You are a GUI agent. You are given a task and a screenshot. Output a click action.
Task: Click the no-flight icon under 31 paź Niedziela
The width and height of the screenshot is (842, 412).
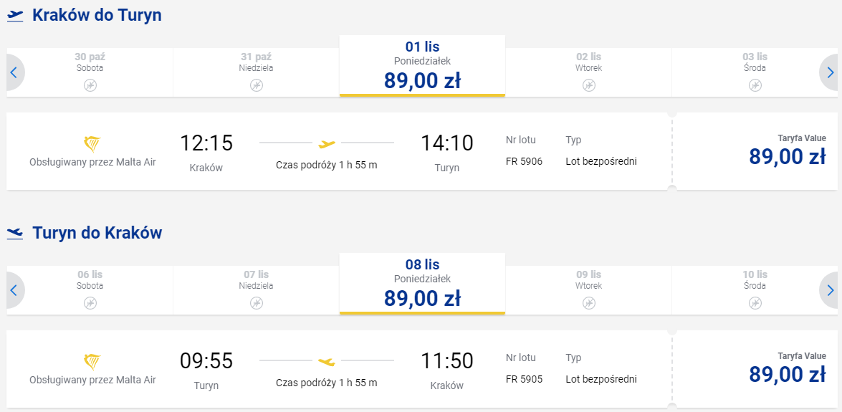click(257, 85)
